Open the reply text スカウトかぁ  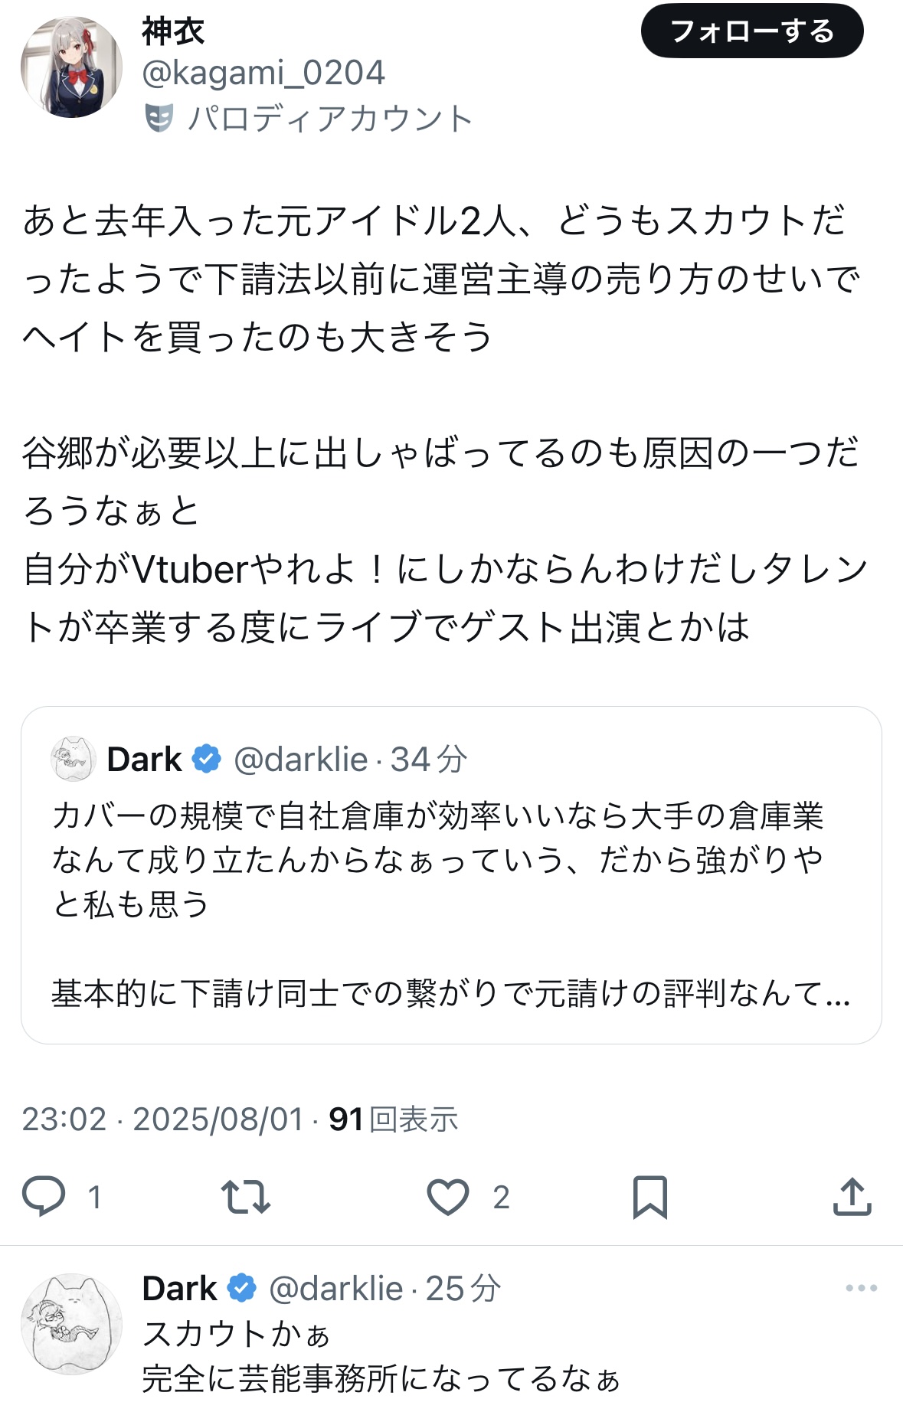(236, 1334)
